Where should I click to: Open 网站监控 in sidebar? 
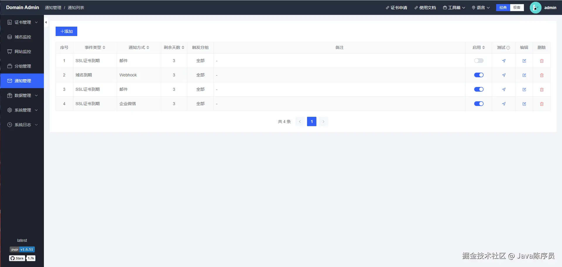tap(22, 52)
